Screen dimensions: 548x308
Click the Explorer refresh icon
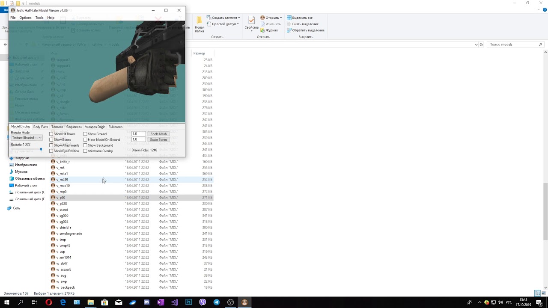point(481,44)
